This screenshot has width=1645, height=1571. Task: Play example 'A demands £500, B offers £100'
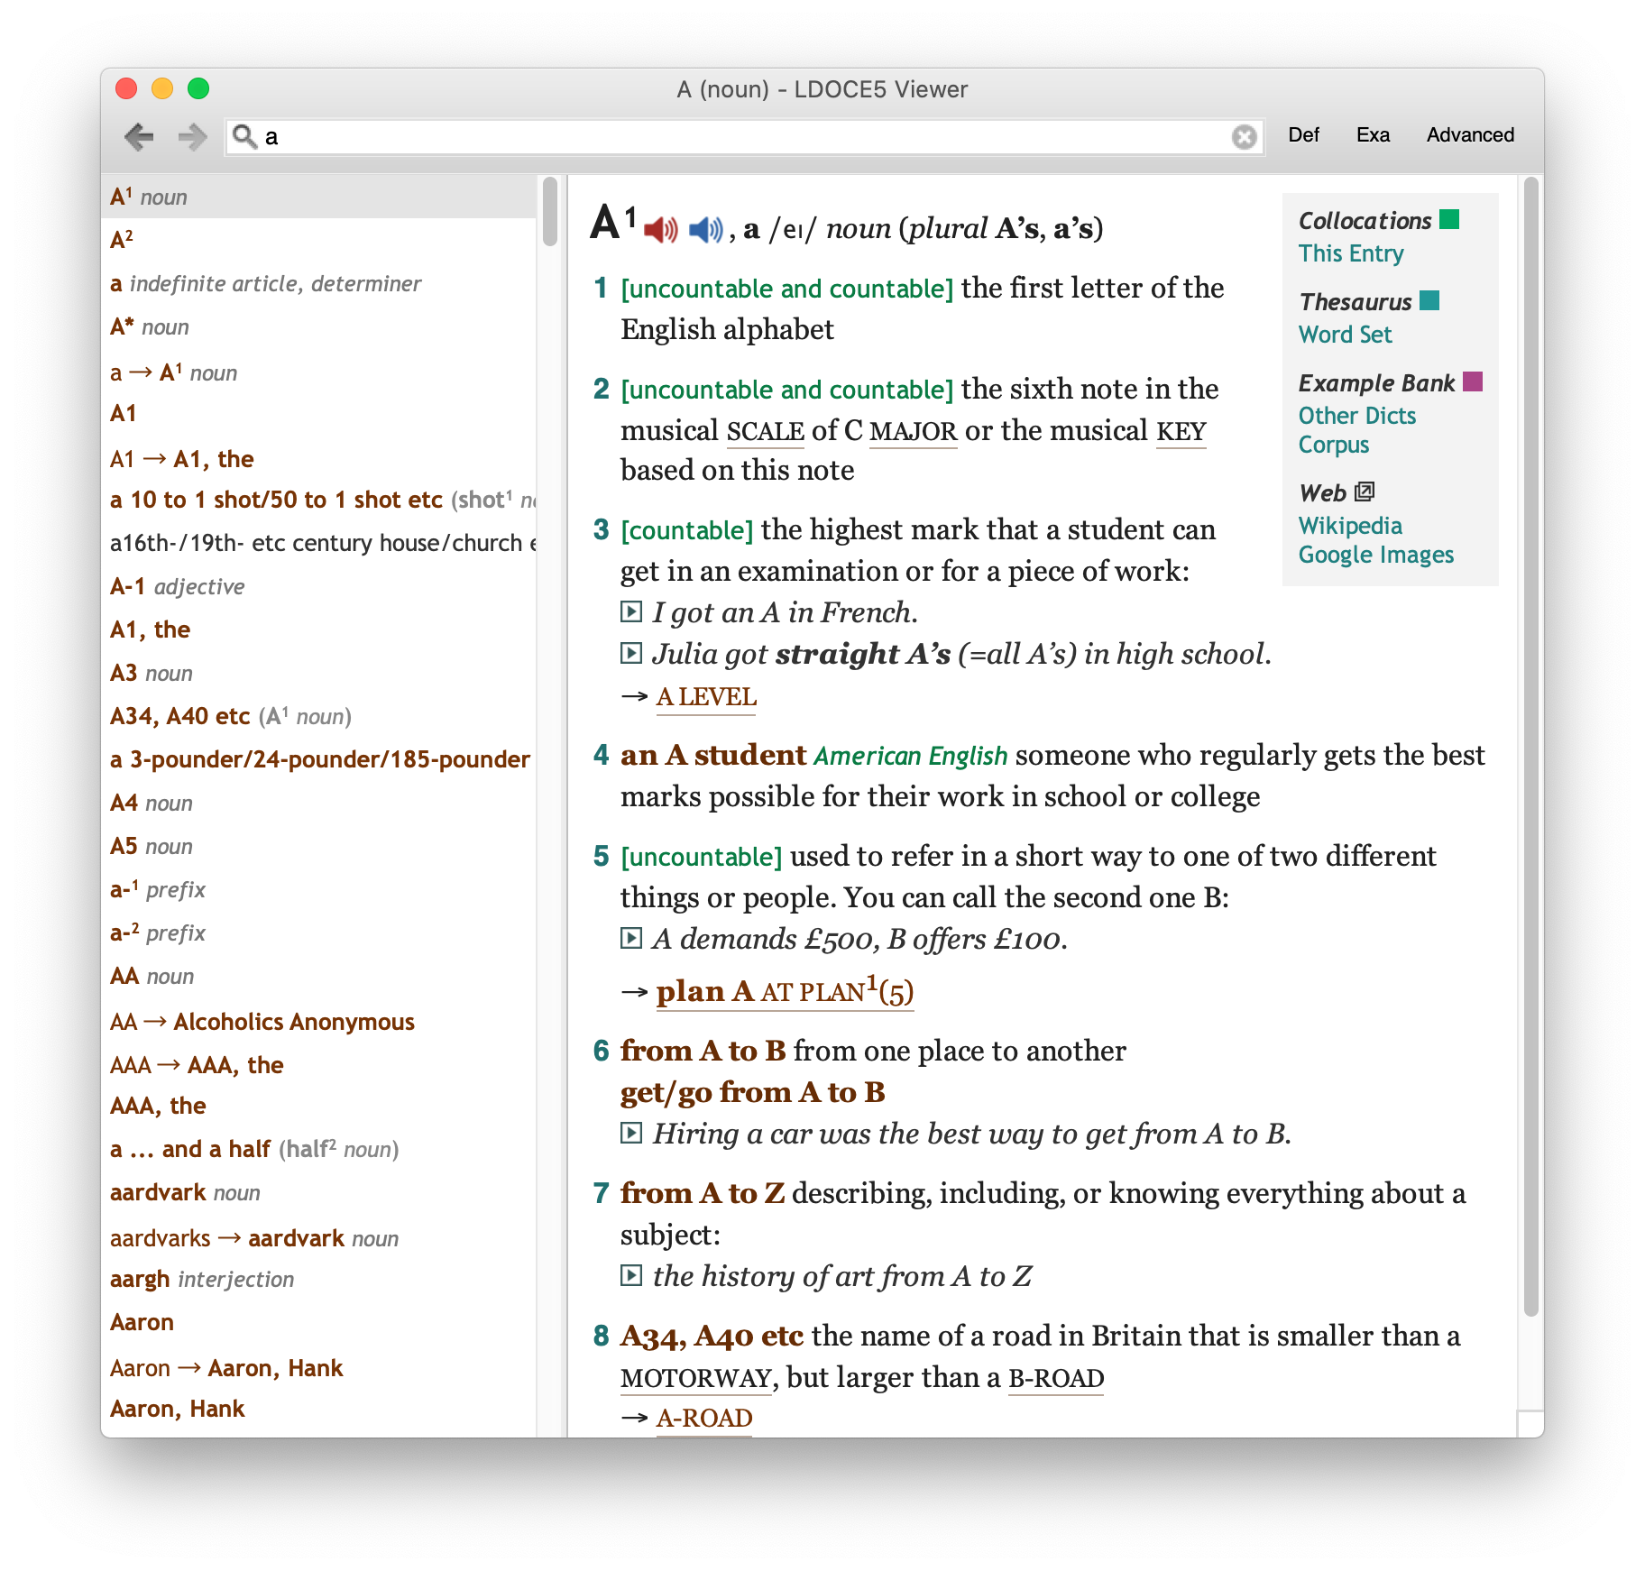coord(631,939)
